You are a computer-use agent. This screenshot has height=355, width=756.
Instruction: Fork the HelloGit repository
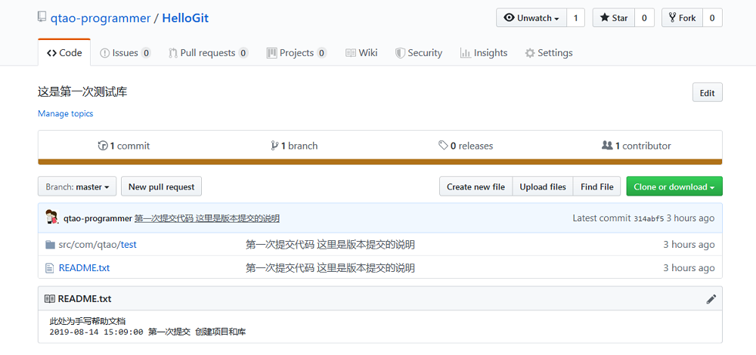click(682, 18)
